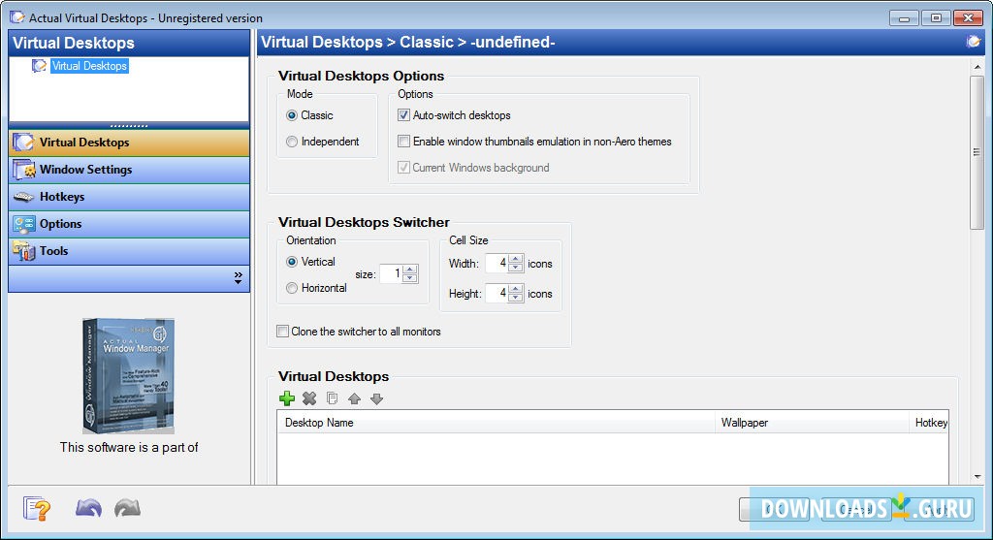Click the copy desktop icon

[332, 398]
